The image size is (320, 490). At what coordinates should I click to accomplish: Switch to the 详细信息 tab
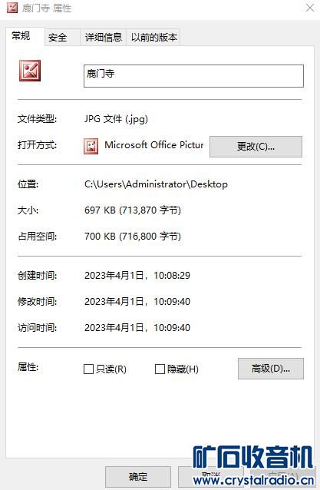pyautogui.click(x=104, y=38)
